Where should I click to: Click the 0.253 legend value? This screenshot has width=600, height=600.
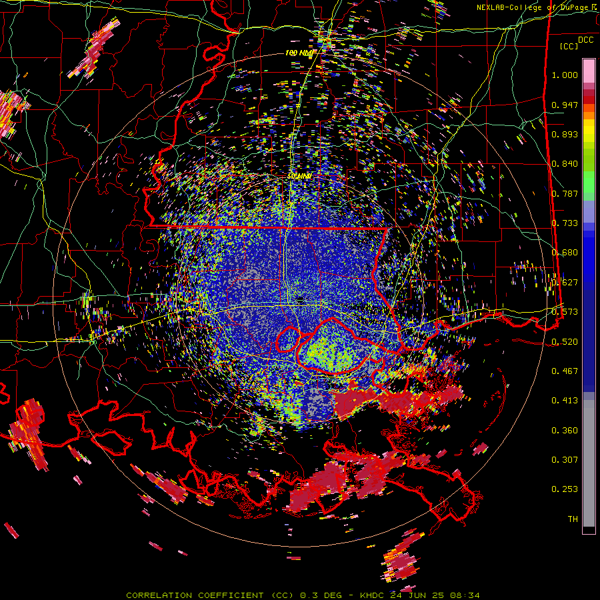pos(565,489)
